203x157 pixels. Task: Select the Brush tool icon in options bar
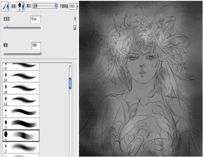pyautogui.click(x=4, y=6)
